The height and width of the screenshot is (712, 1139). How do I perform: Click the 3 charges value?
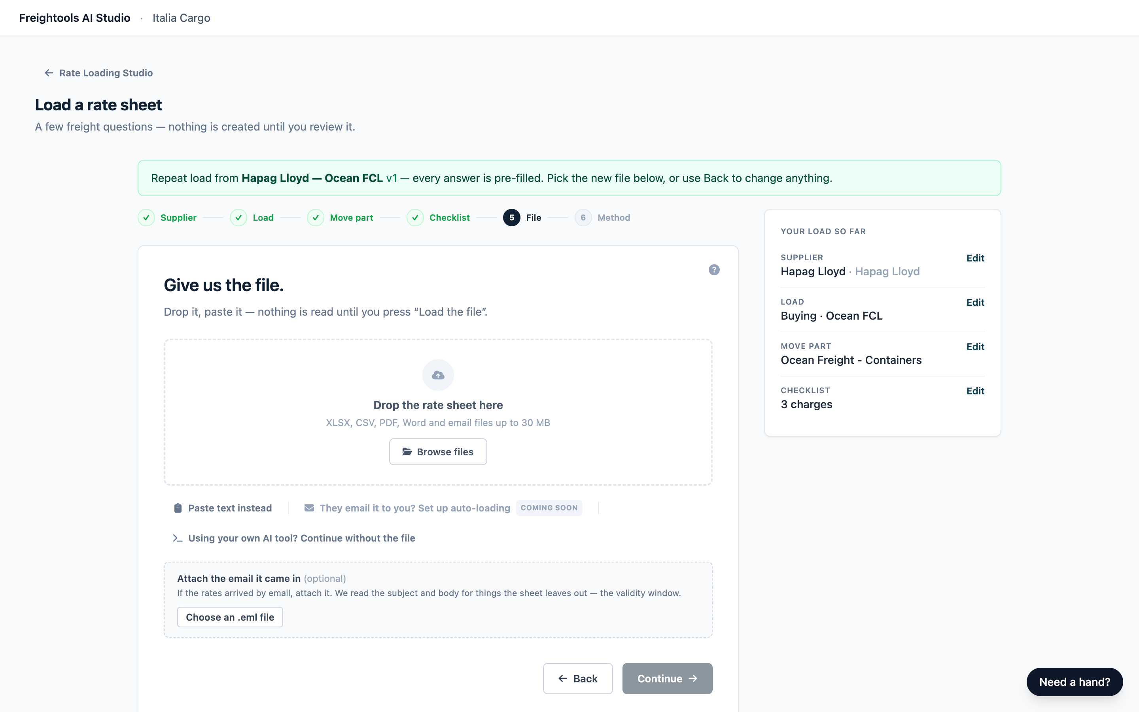click(806, 405)
